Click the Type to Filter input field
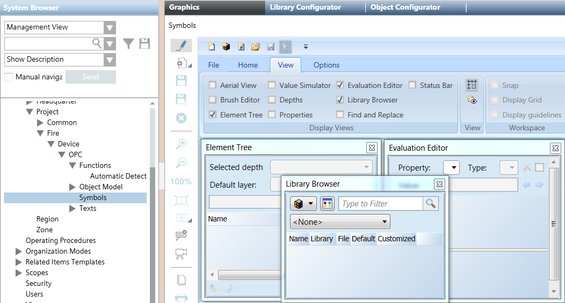The width and height of the screenshot is (565, 303). click(380, 204)
